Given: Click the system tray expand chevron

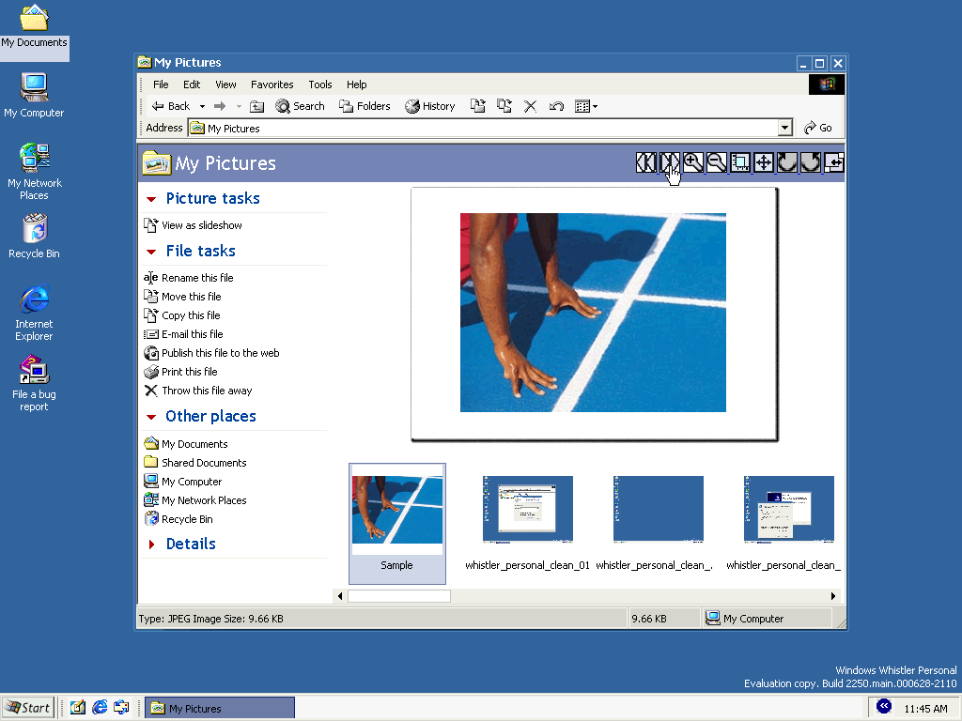Looking at the screenshot, I should (x=883, y=706).
